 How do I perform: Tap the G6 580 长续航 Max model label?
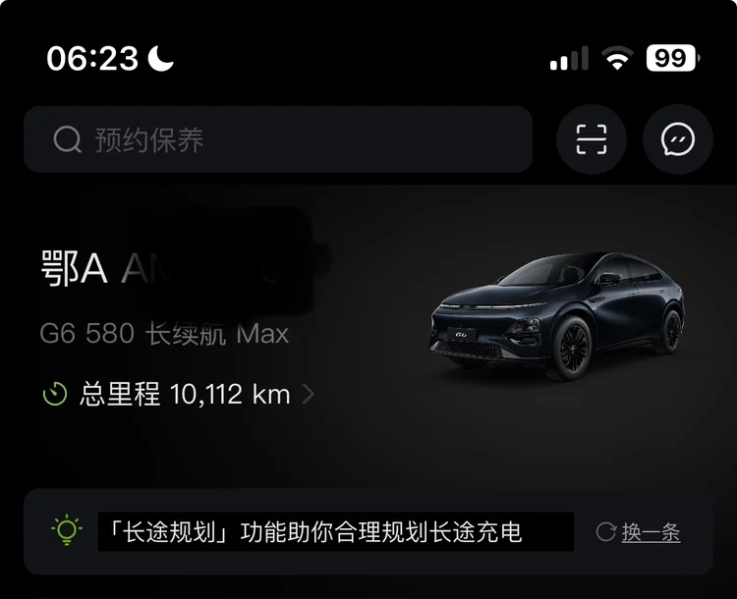coord(164,334)
